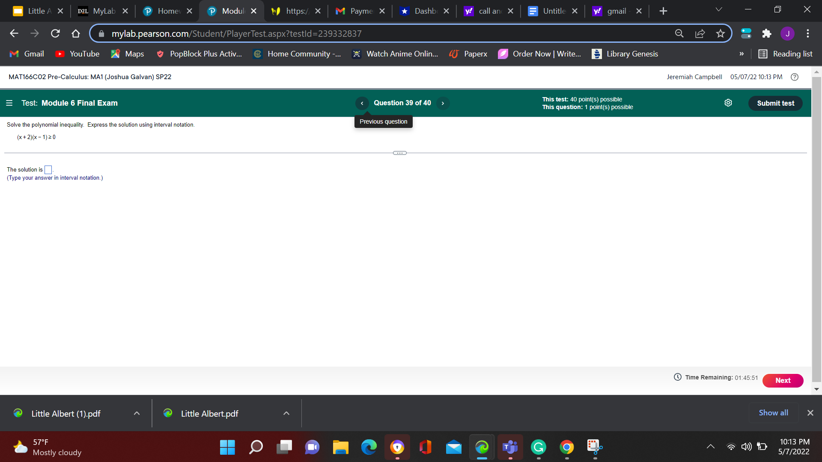822x462 pixels.
Task: Click the solution answer input box
Action: (48, 170)
